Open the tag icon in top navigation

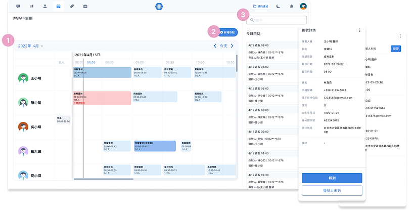(x=72, y=7)
